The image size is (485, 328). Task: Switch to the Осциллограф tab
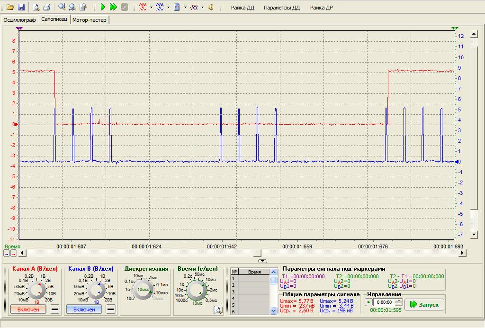click(19, 20)
